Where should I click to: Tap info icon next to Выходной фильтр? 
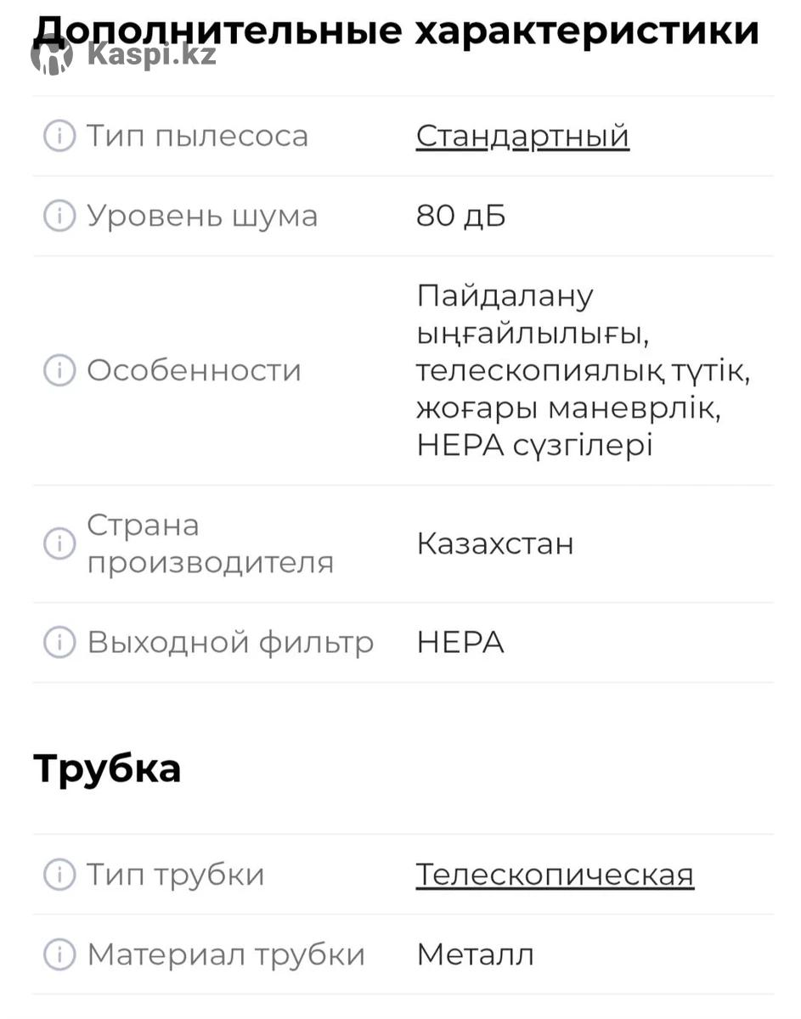click(x=59, y=642)
